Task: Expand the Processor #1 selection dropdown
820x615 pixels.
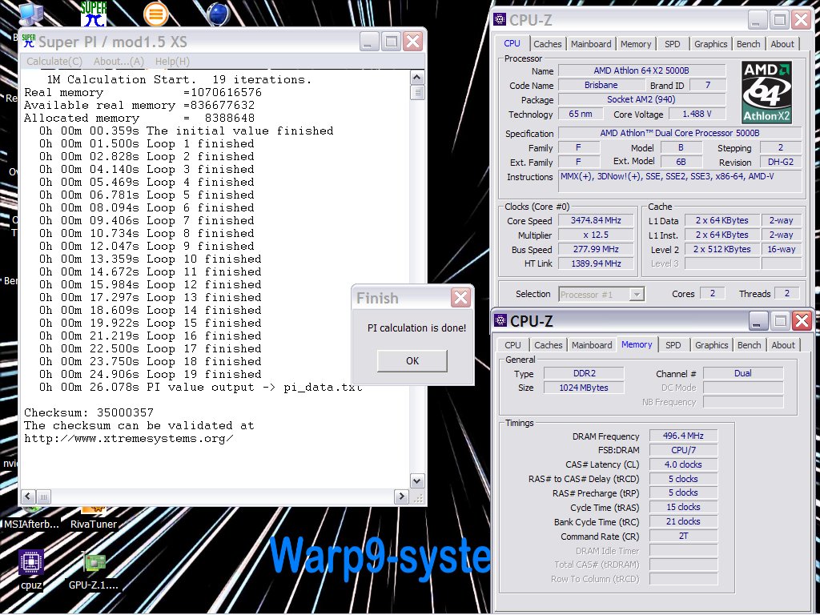Action: click(637, 295)
